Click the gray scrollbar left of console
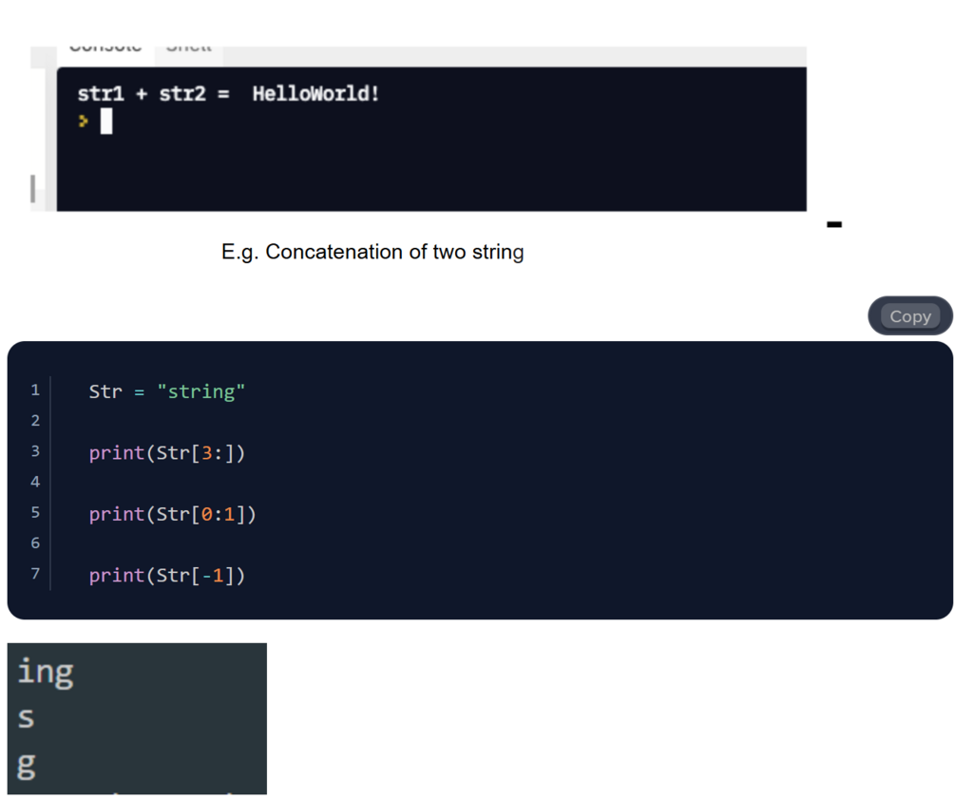 coord(33,188)
